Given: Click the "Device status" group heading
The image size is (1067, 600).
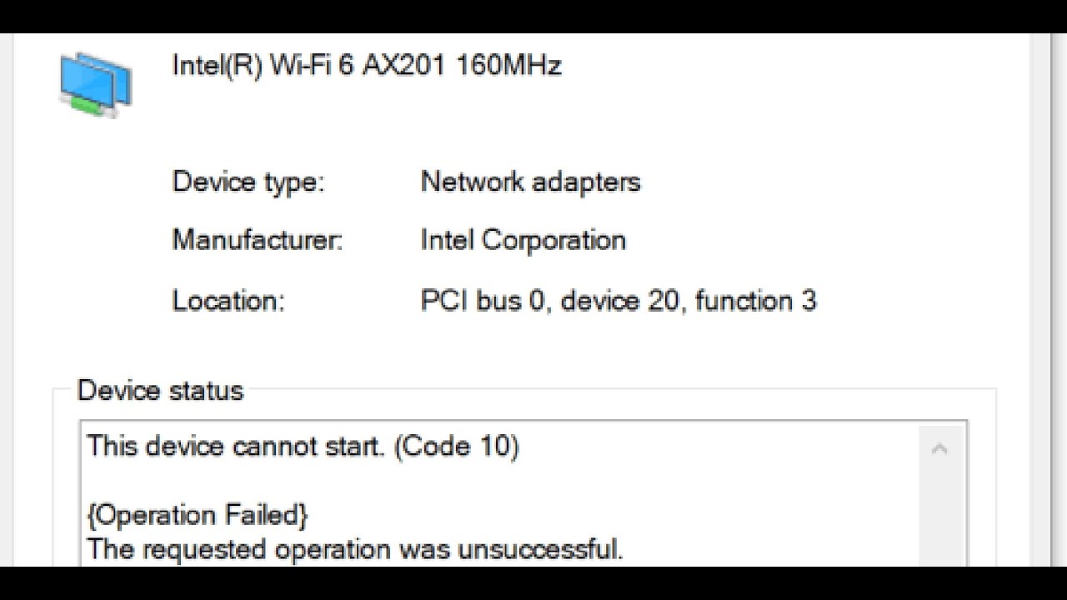Looking at the screenshot, I should (160, 391).
